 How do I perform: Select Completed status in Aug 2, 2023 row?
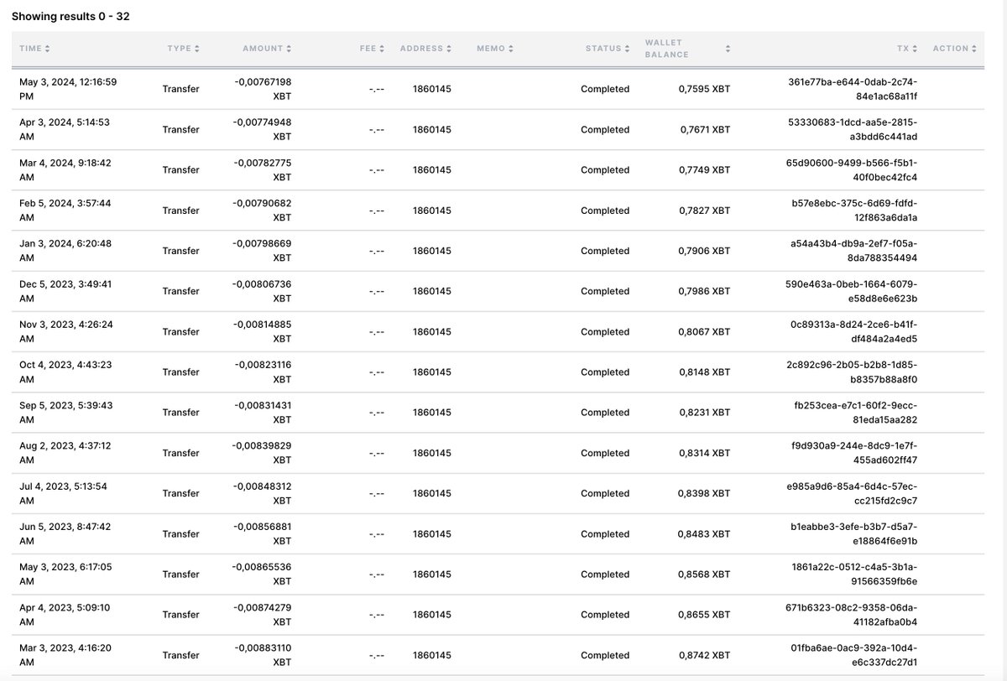point(605,453)
